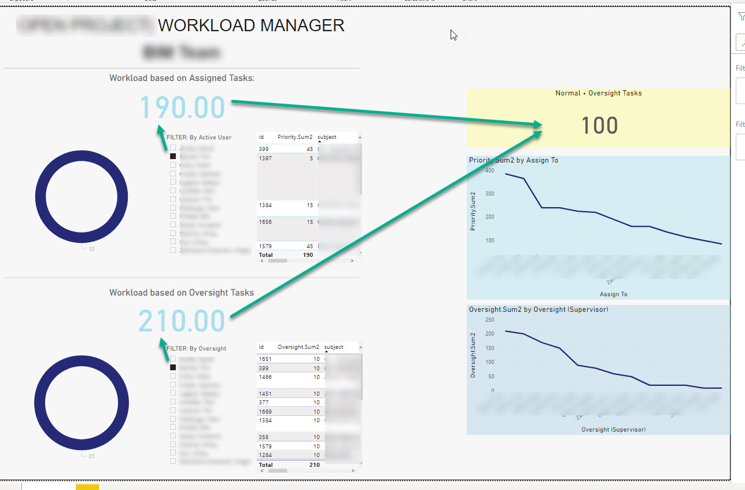
Task: Tick the first checkbox under FILTER: By Active User
Action: 173,148
